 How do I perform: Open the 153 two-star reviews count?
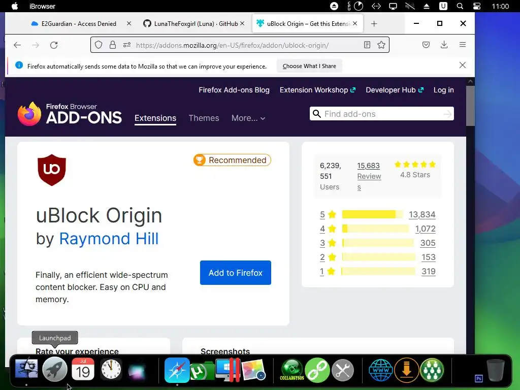[429, 257]
